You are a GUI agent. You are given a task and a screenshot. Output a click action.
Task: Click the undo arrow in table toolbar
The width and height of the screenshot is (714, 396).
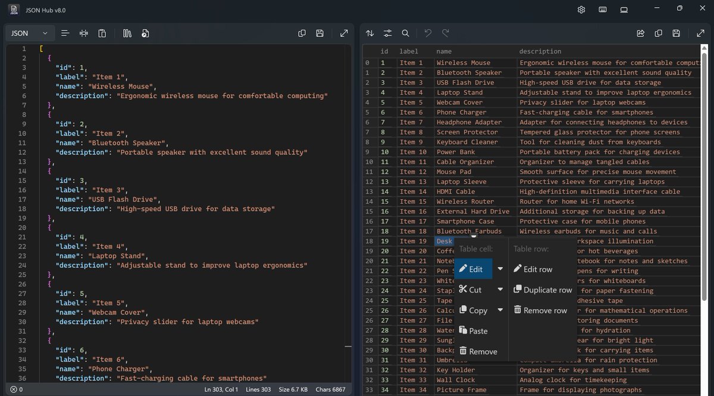click(428, 33)
